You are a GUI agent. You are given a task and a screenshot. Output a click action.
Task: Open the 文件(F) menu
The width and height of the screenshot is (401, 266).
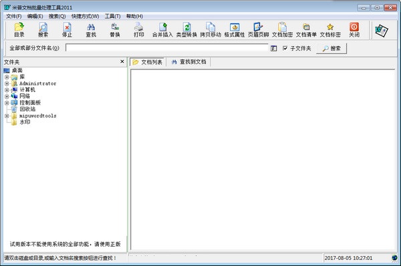coord(14,16)
